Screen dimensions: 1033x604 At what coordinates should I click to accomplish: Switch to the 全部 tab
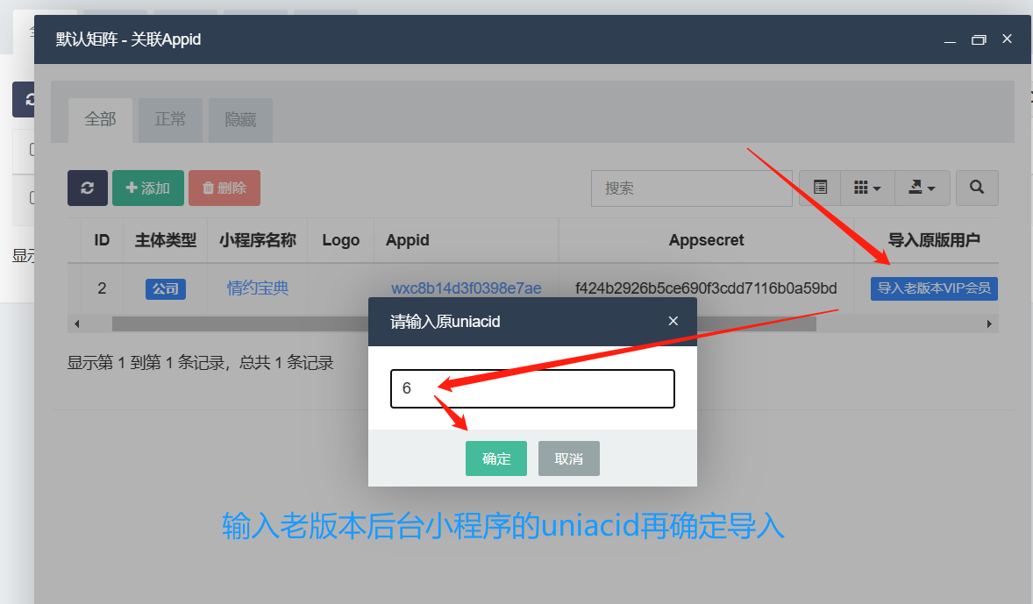tap(100, 120)
